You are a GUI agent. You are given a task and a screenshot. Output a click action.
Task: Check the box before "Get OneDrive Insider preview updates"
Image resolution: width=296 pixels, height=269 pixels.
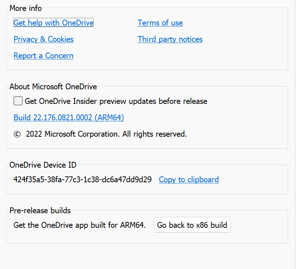point(18,101)
